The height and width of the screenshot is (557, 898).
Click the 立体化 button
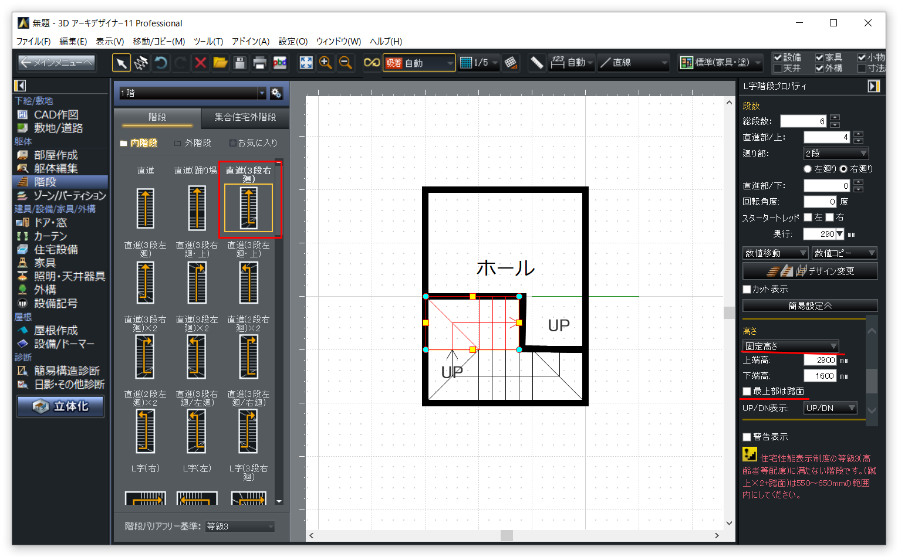(61, 406)
